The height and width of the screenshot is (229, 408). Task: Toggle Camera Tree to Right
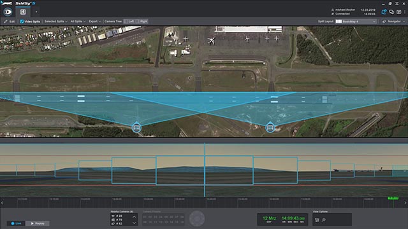(142, 21)
